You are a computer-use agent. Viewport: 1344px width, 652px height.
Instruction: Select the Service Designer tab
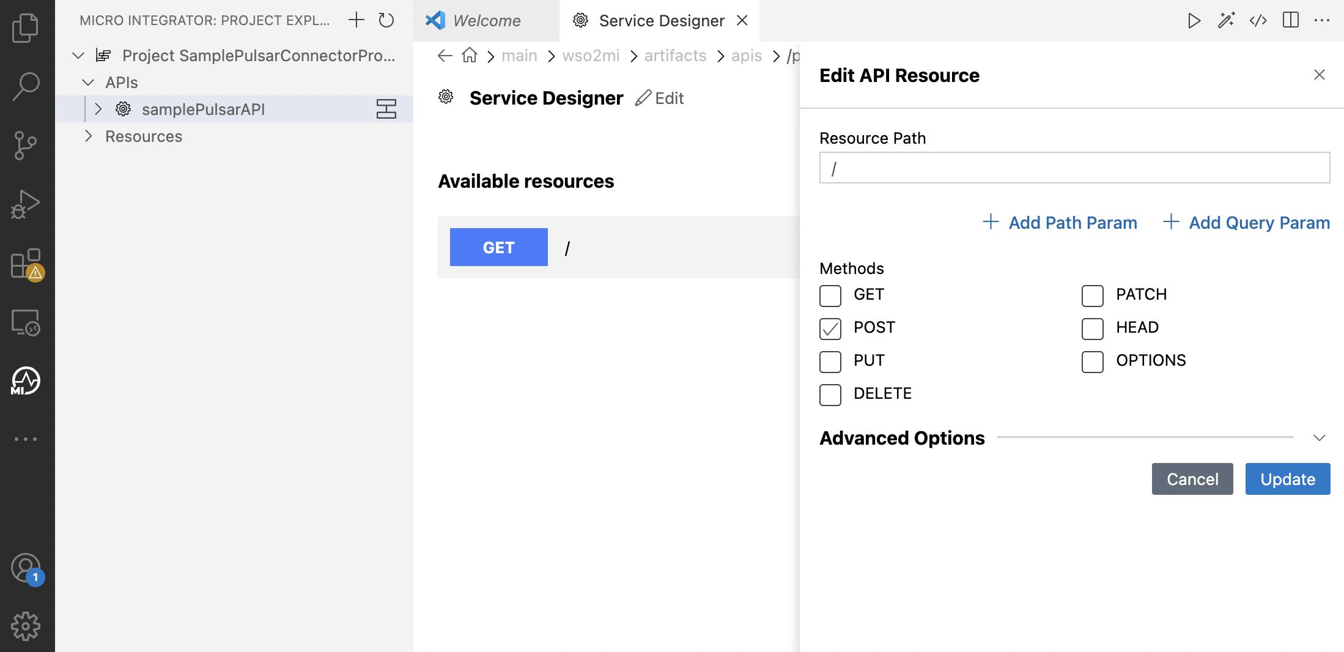(660, 21)
